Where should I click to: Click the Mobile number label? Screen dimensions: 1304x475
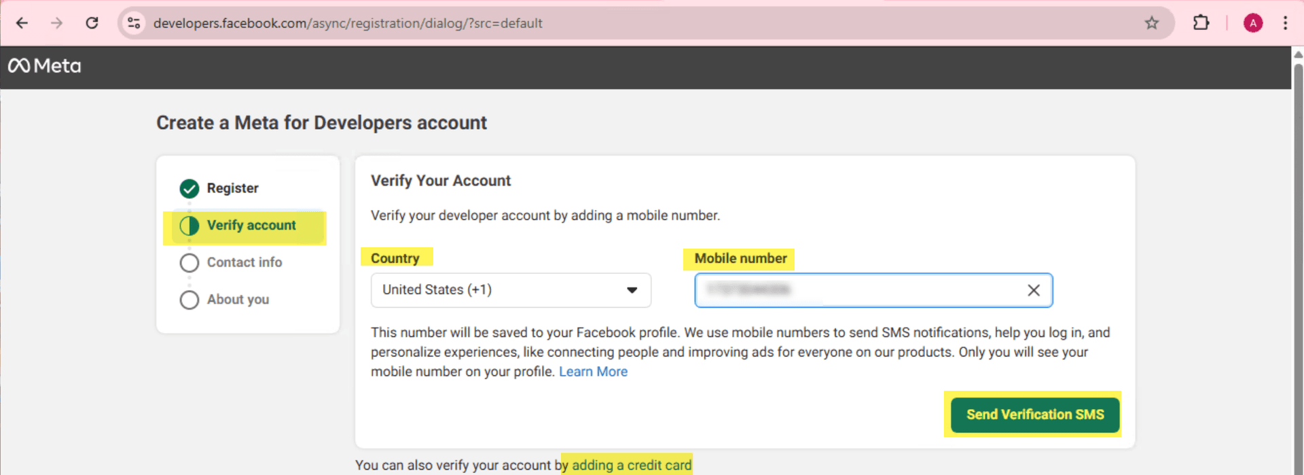coord(740,258)
